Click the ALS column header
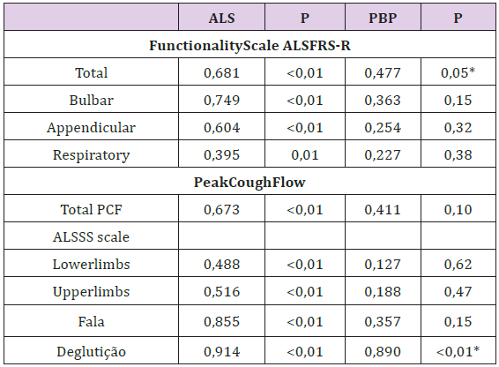Screen dimensions: 499x367 point(221,18)
